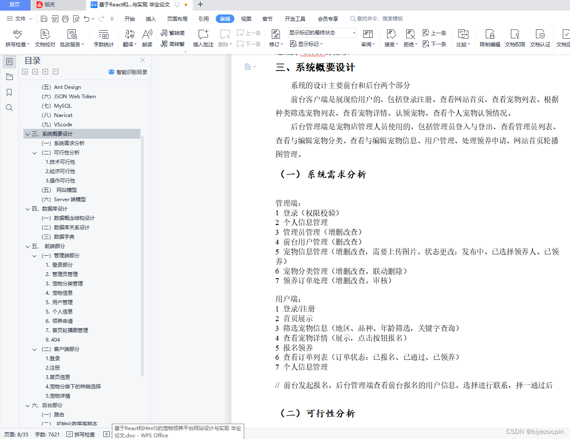Click 字数: 7621 in status bar
This screenshot has height=439, width=570.
[47, 434]
